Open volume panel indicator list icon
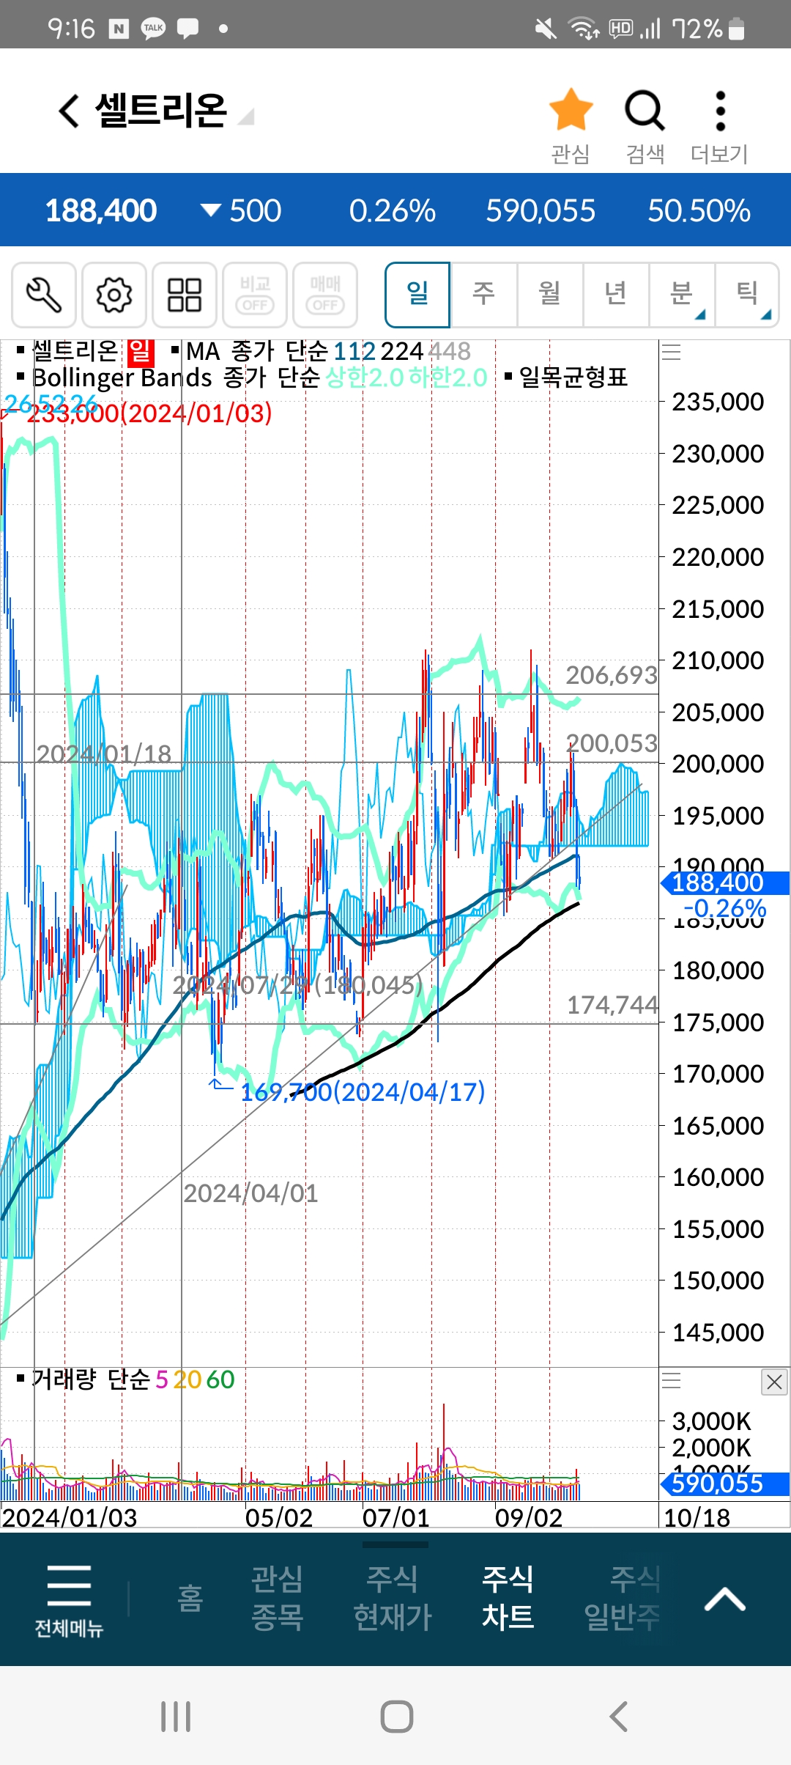The width and height of the screenshot is (791, 1765). pos(672,1382)
